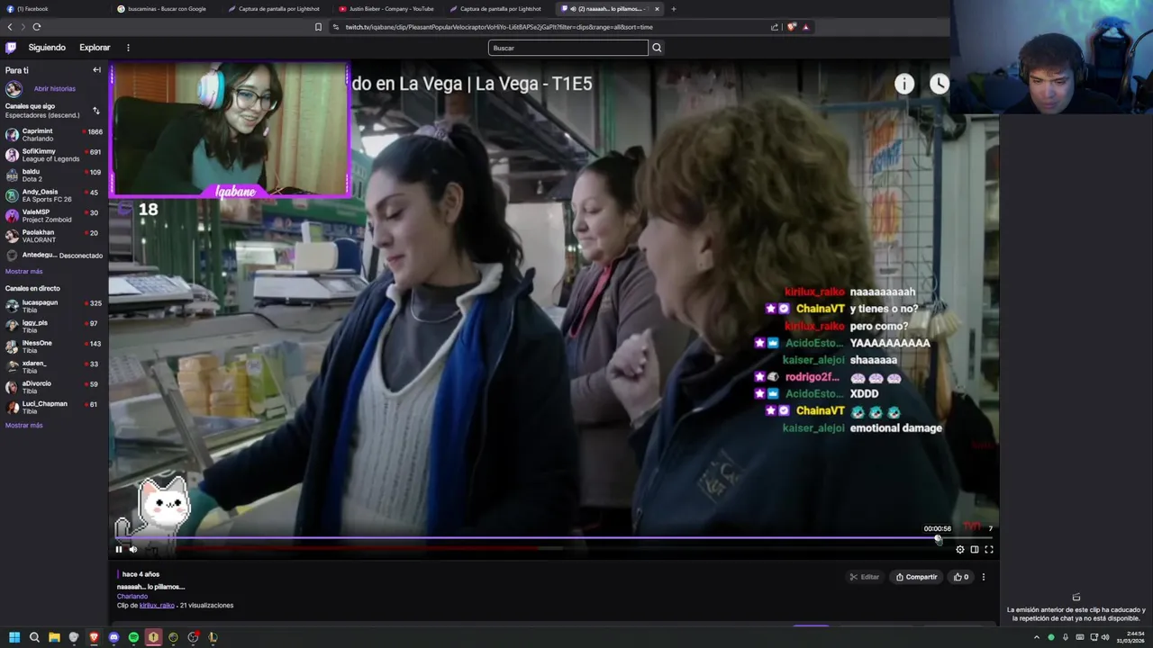The height and width of the screenshot is (648, 1153).
Task: Enter fullscreen in the video player
Action: pos(989,549)
